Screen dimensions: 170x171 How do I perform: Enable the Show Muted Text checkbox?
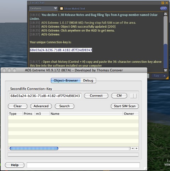pyautogui.click(x=62, y=8)
